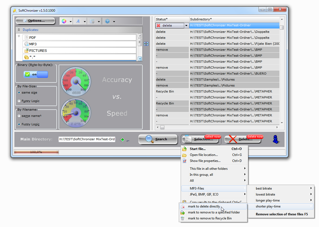Image resolution: width=319 pixels, height=227 pixels.
Task: Click the Duplicates list scroll-down arrow
Action: [140, 59]
